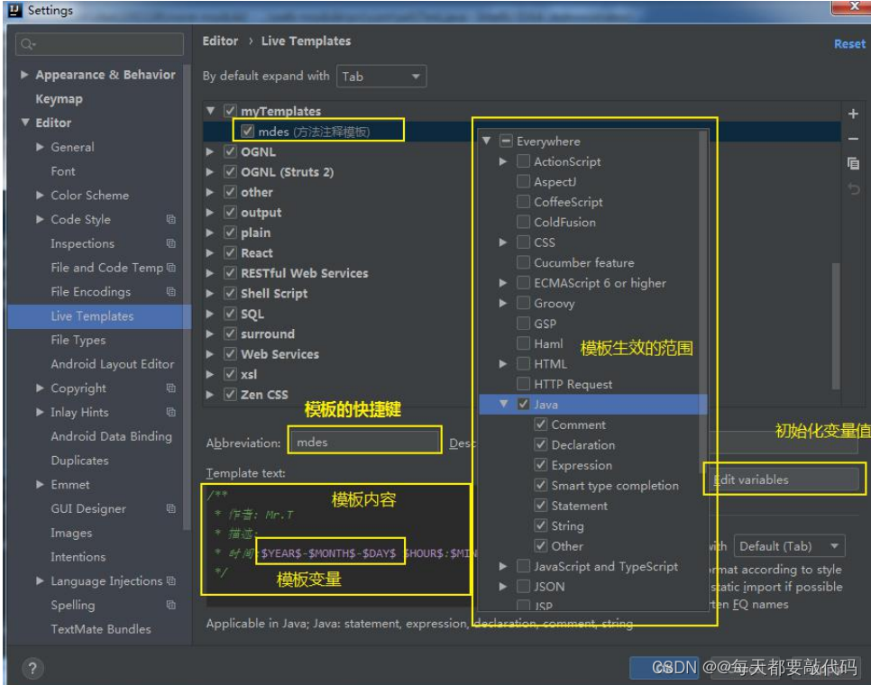Click the IDE settings icon in title bar
Viewport: 871px width, 685px height.
click(x=15, y=10)
